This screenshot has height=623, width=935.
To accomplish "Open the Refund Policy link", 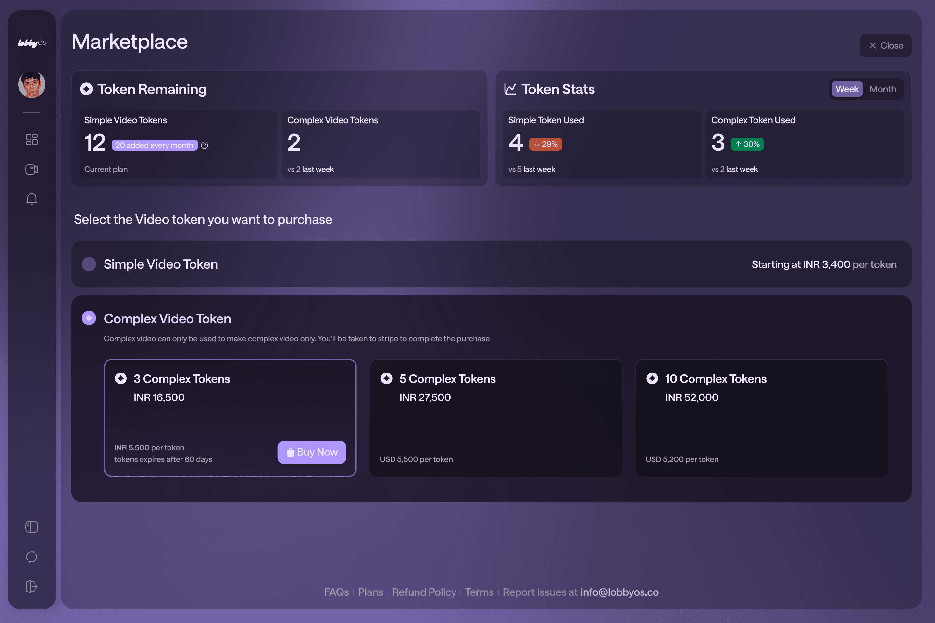I will point(424,592).
